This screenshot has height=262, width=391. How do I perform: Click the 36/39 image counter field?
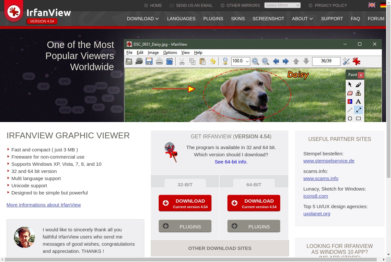(x=326, y=61)
